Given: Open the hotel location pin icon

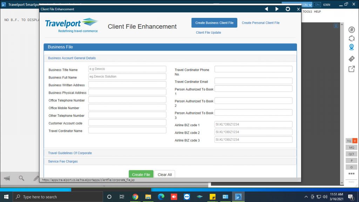Looking at the screenshot, I should 352,47.
